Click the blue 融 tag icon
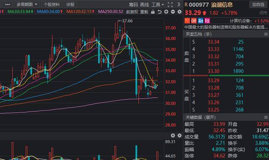 coord(200,21)
